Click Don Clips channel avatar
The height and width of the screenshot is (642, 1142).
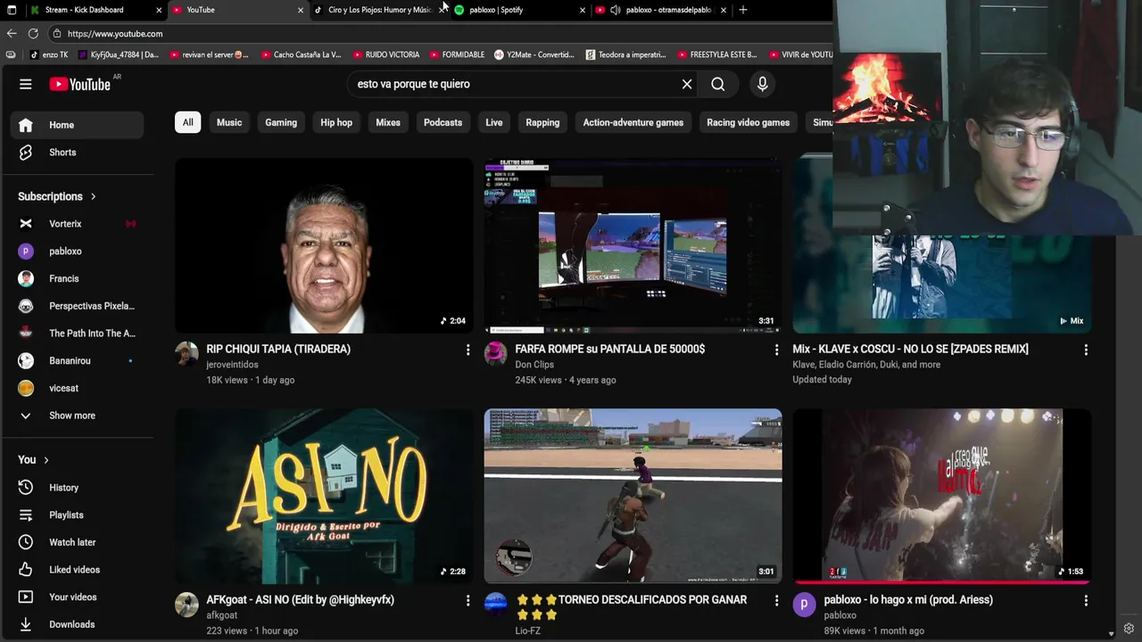click(495, 354)
